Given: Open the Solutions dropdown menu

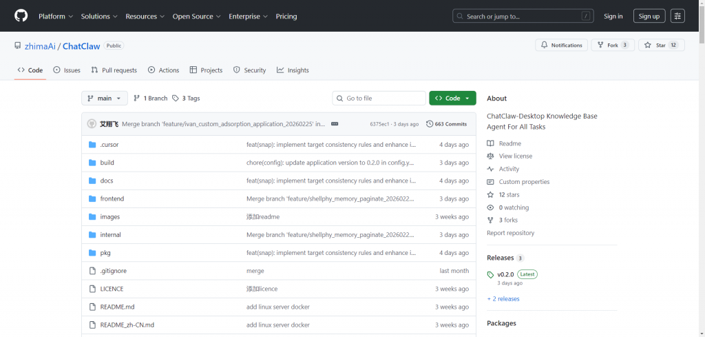Looking at the screenshot, I should (x=99, y=16).
